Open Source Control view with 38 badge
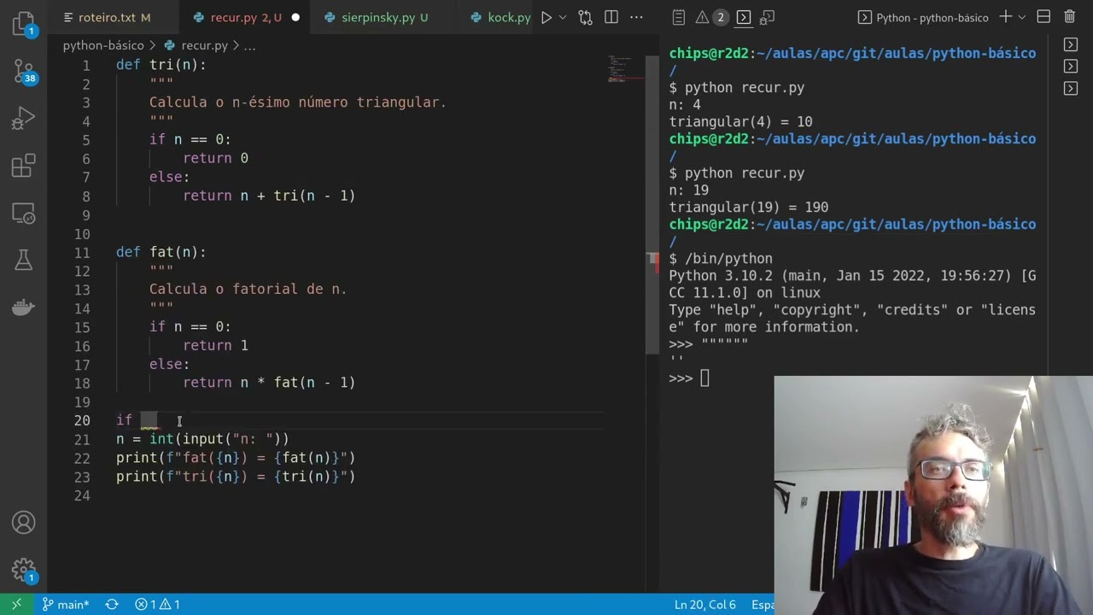This screenshot has height=615, width=1093. tap(23, 71)
